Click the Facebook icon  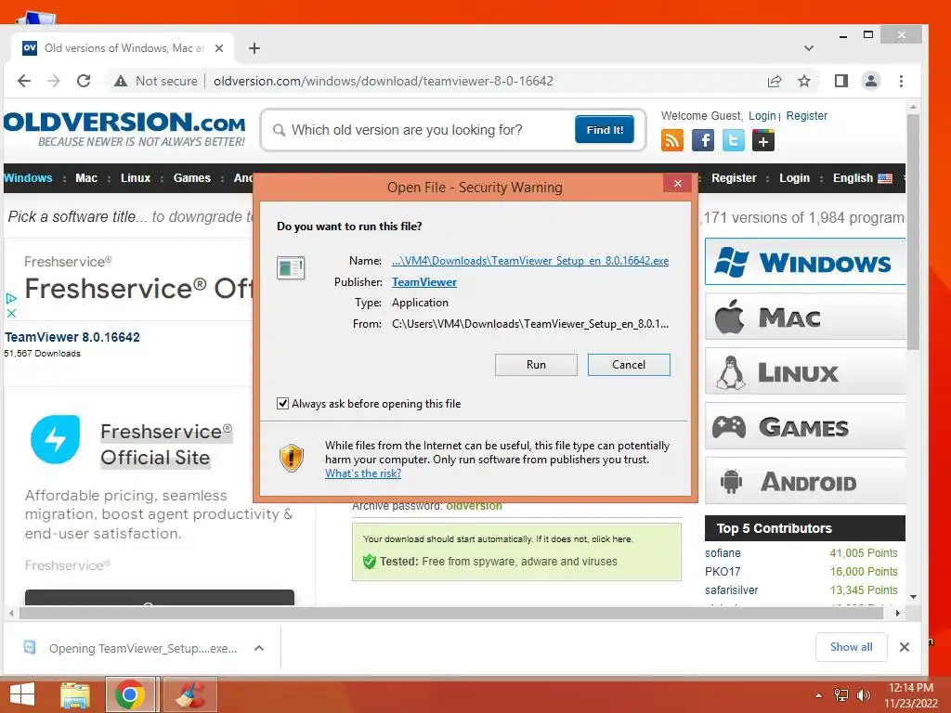[703, 141]
